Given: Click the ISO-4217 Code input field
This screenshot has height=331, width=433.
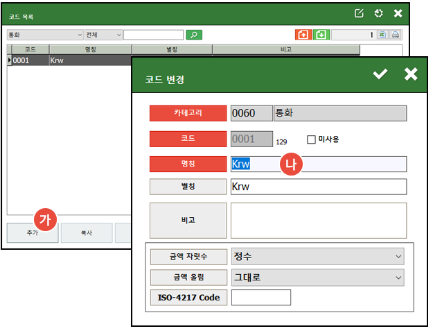Looking at the screenshot, I should pos(261,298).
